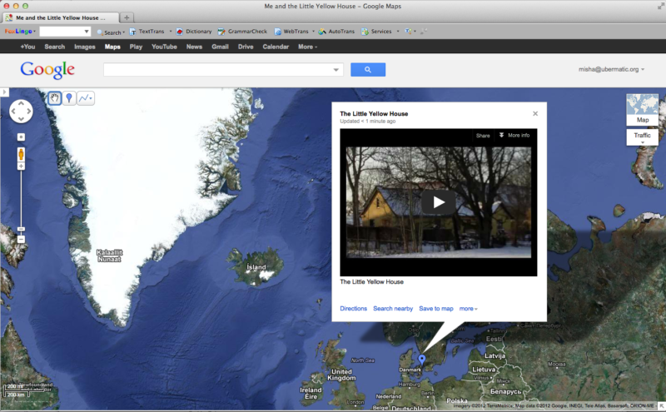Open Gmail from the Google bar

point(220,47)
